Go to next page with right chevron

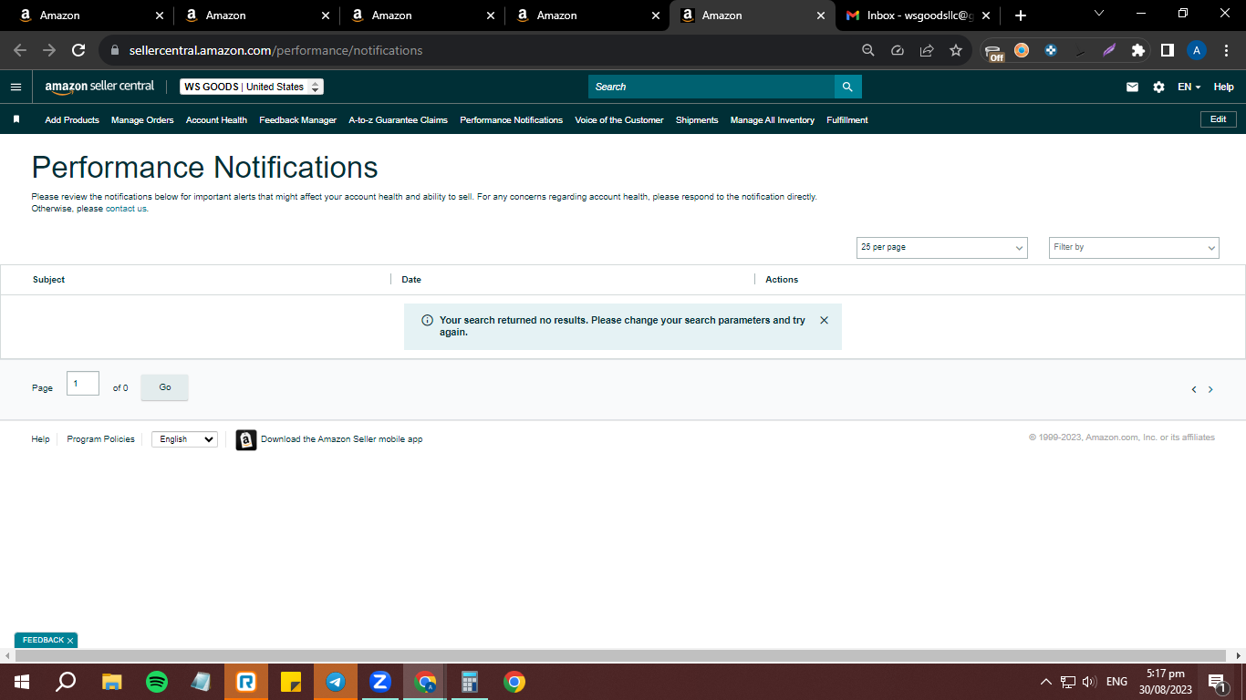click(1210, 389)
